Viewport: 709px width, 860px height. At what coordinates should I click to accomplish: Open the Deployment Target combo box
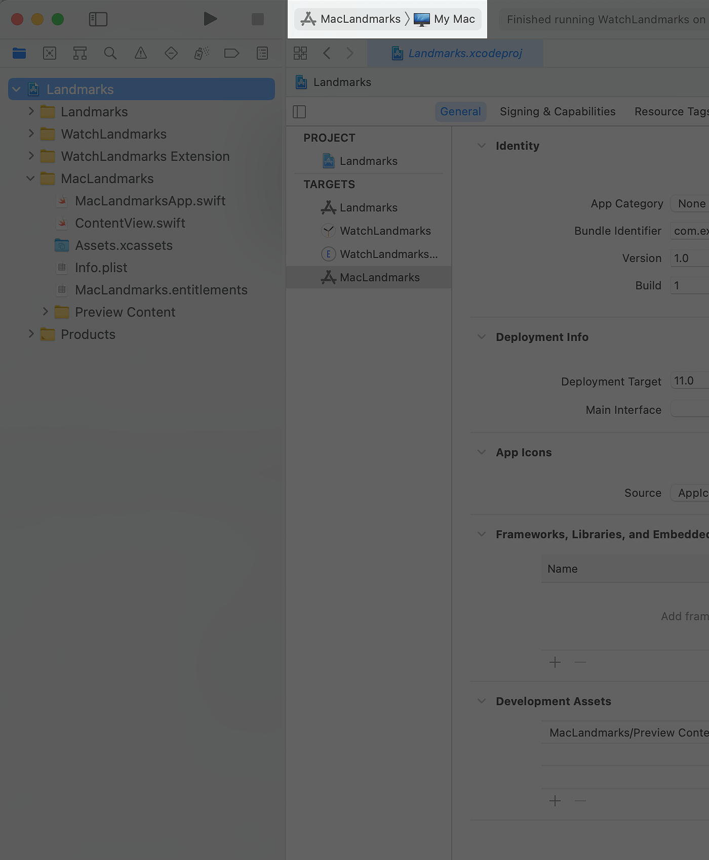tap(690, 381)
